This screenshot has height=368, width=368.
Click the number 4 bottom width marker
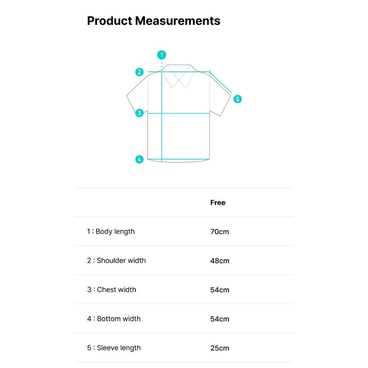(x=139, y=159)
